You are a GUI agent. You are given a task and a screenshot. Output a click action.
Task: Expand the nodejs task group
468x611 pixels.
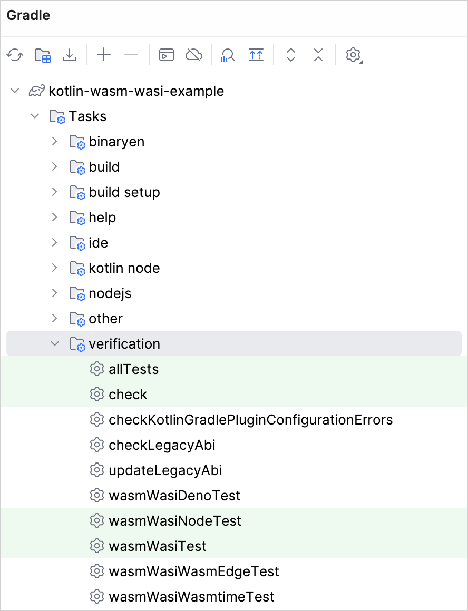pos(55,293)
